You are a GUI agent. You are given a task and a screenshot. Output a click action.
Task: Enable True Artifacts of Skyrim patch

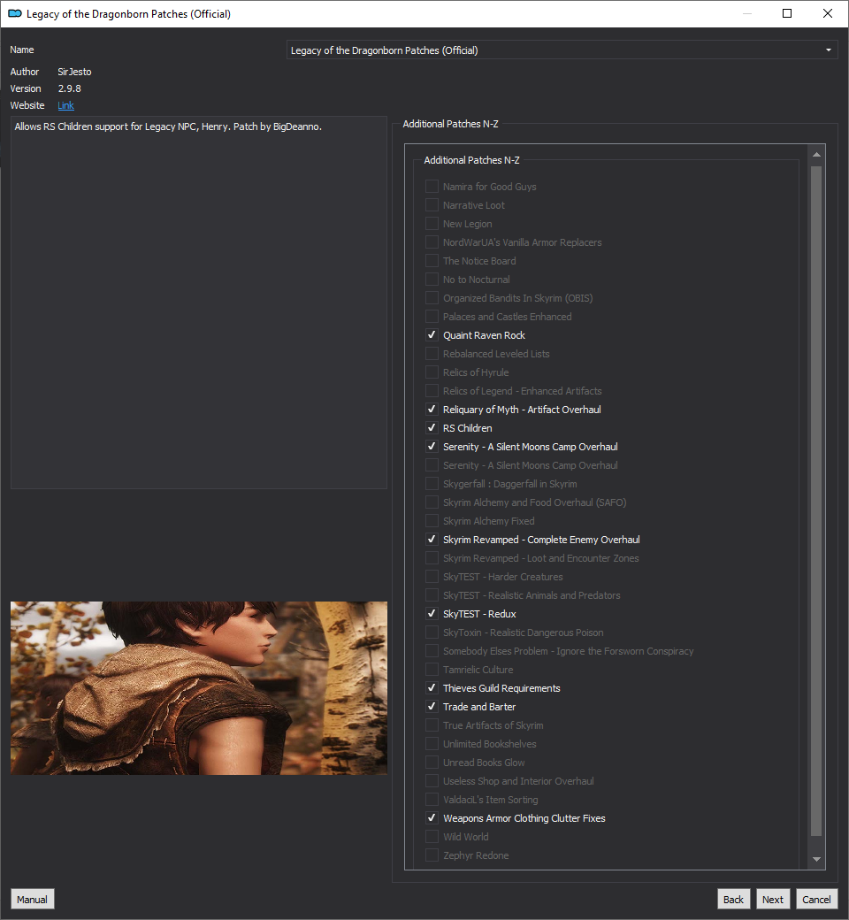click(432, 725)
